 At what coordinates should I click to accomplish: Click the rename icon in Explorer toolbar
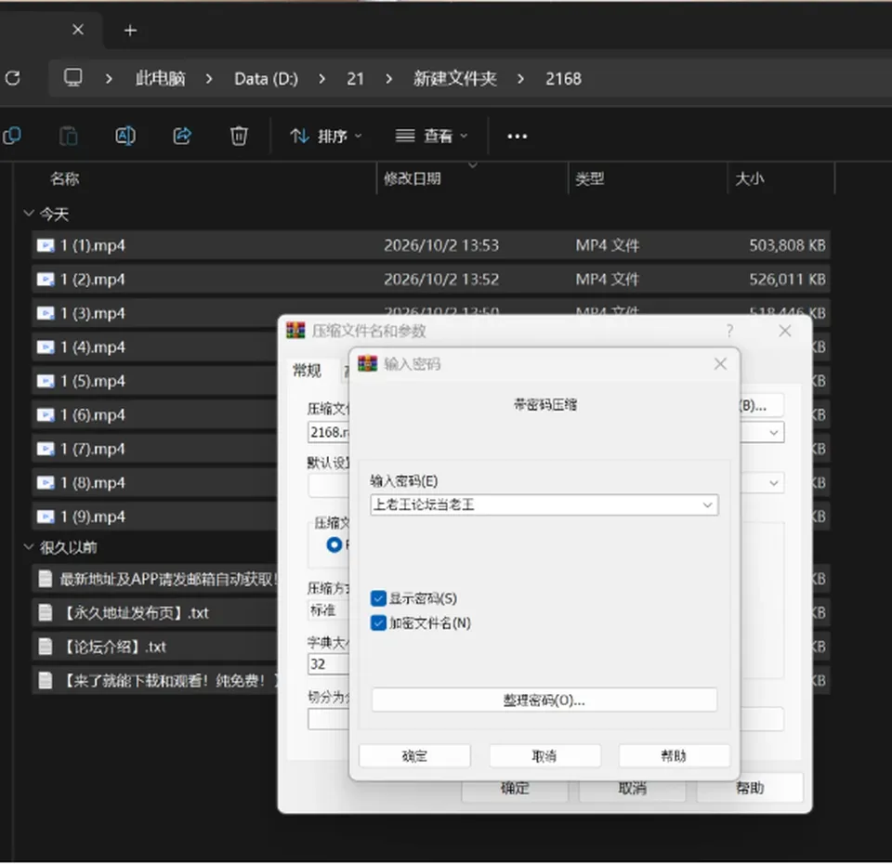point(125,136)
